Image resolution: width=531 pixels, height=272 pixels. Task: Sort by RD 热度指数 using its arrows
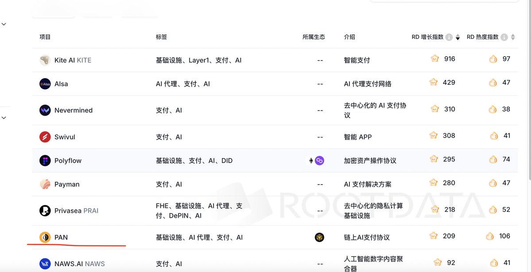[x=513, y=37]
